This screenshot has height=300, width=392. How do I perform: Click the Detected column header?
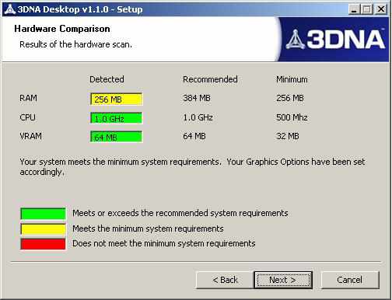click(x=107, y=79)
